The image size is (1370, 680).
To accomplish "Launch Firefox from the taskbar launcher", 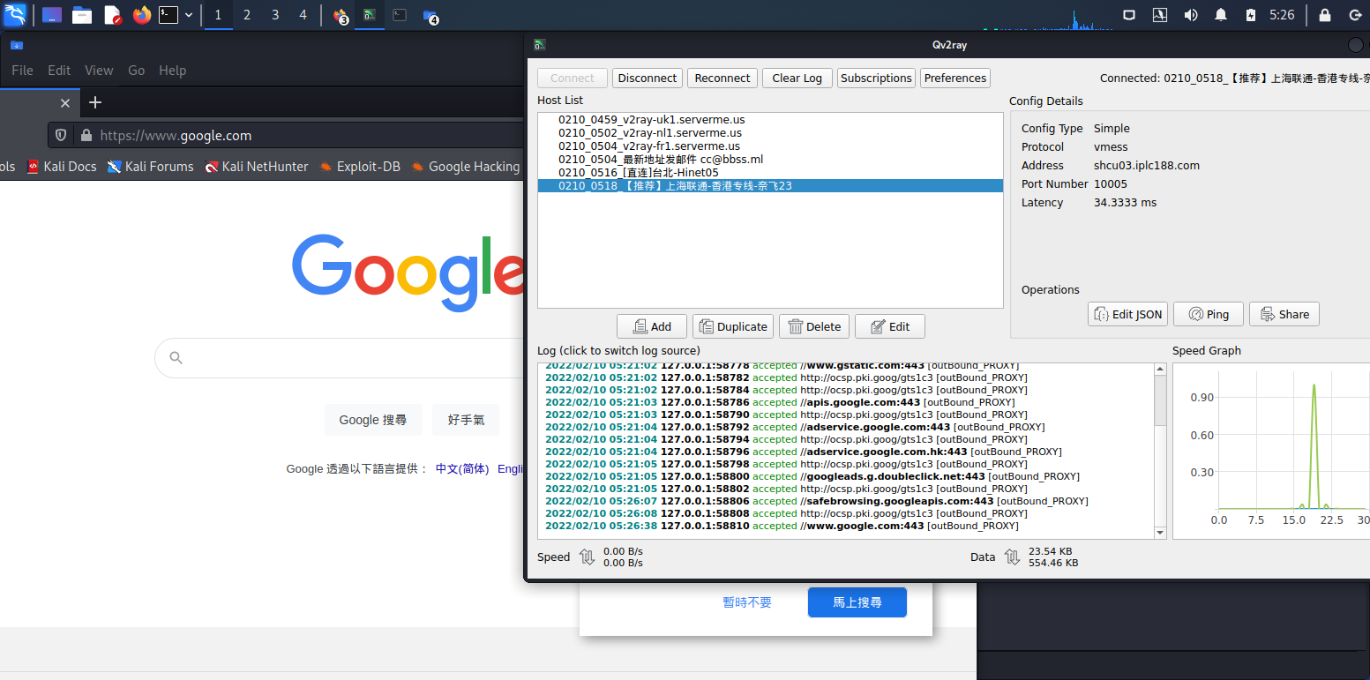I will pos(141,15).
